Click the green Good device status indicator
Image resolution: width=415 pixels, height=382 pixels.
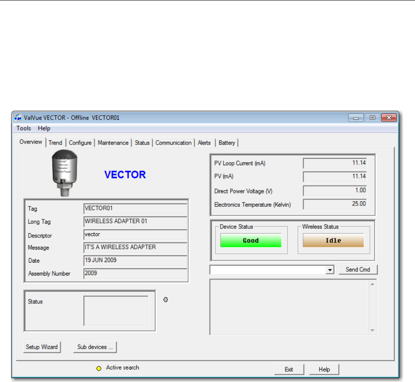pos(251,240)
